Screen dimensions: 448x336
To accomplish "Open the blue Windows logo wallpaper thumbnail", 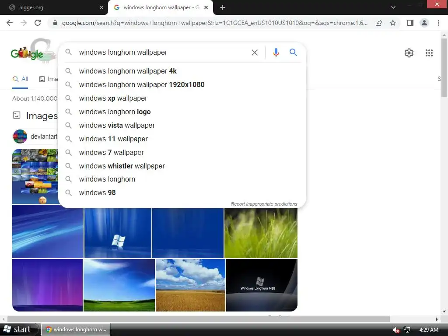I will point(118,233).
